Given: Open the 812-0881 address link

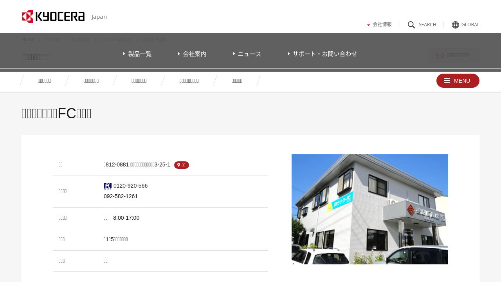Looking at the screenshot, I should click(137, 164).
